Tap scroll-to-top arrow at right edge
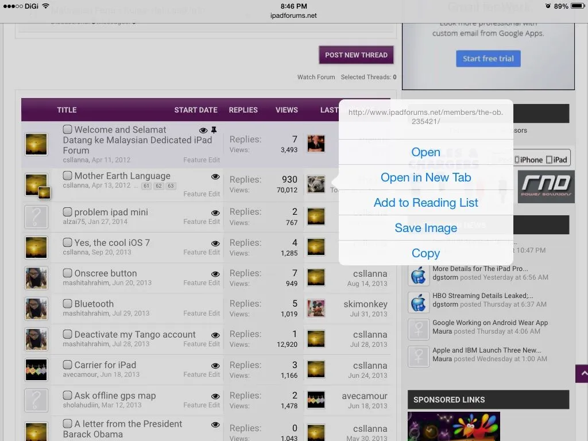Viewport: 588px width, 441px height. point(582,374)
